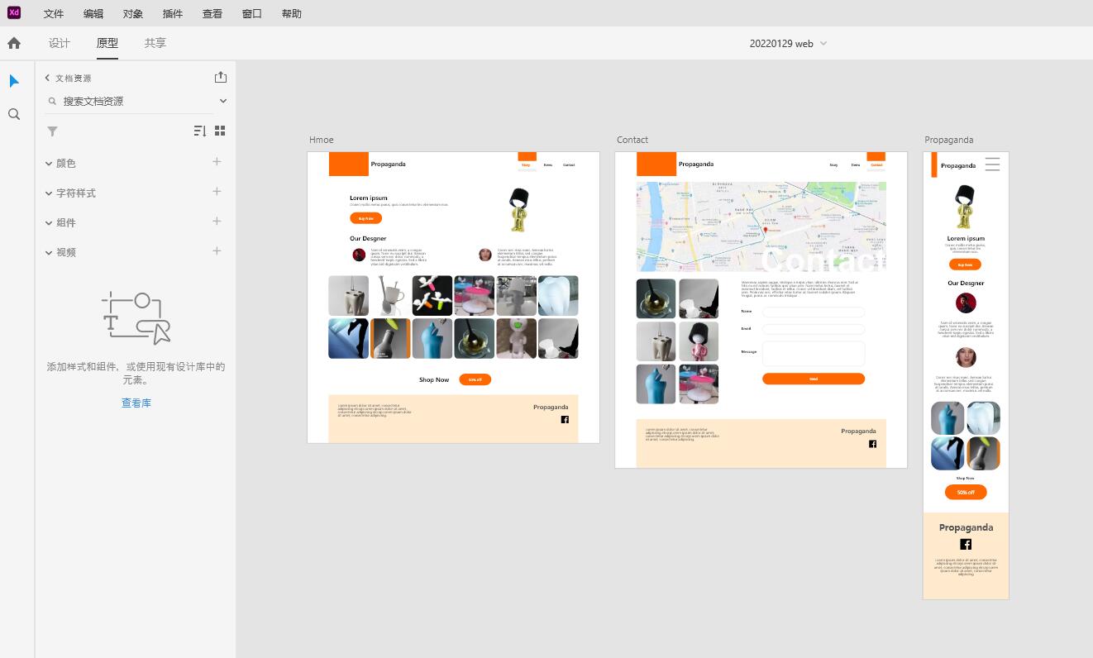Click Our Desgner heading on Hmoe artboard
The width and height of the screenshot is (1093, 658).
click(368, 238)
